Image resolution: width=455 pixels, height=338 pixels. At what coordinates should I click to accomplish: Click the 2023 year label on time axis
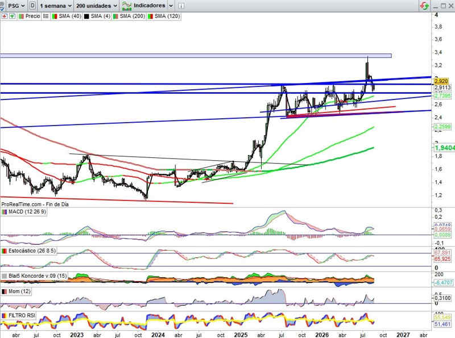tap(77, 335)
